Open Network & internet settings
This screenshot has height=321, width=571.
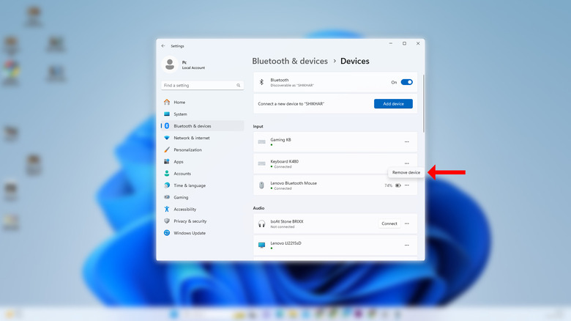(203, 138)
